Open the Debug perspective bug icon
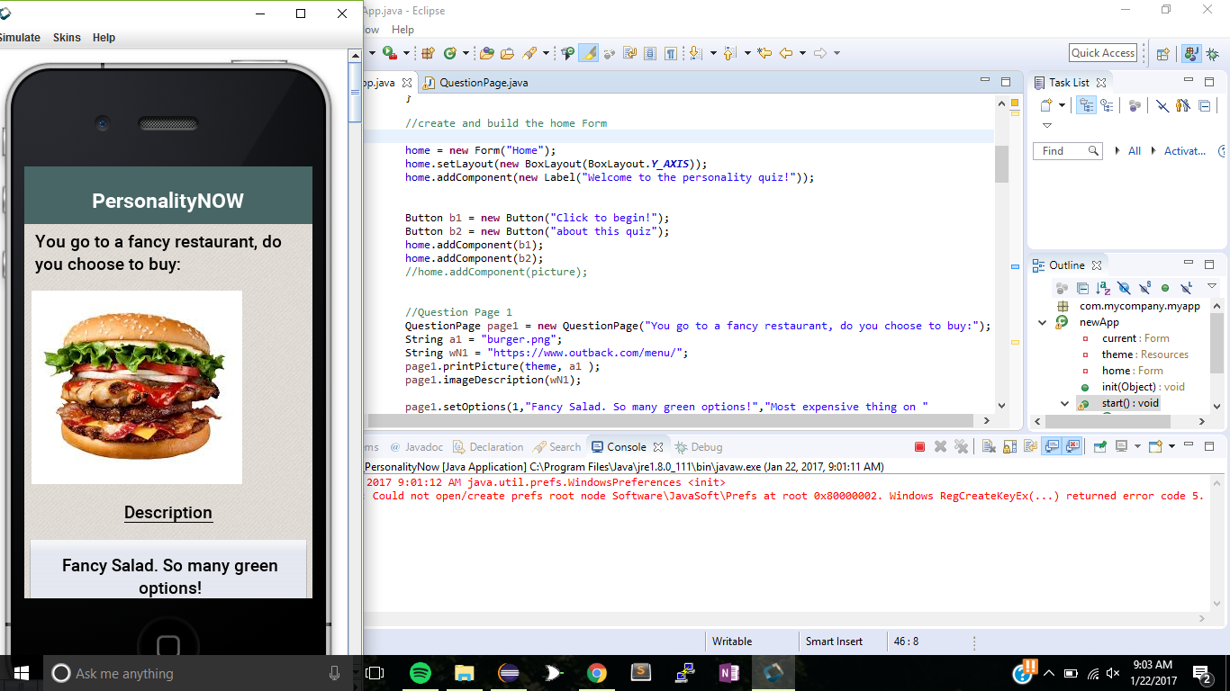Viewport: 1230px width, 691px height. (x=1212, y=54)
